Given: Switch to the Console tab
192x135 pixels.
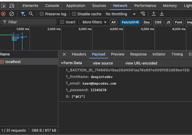Looking at the screenshot, I should (52, 6).
